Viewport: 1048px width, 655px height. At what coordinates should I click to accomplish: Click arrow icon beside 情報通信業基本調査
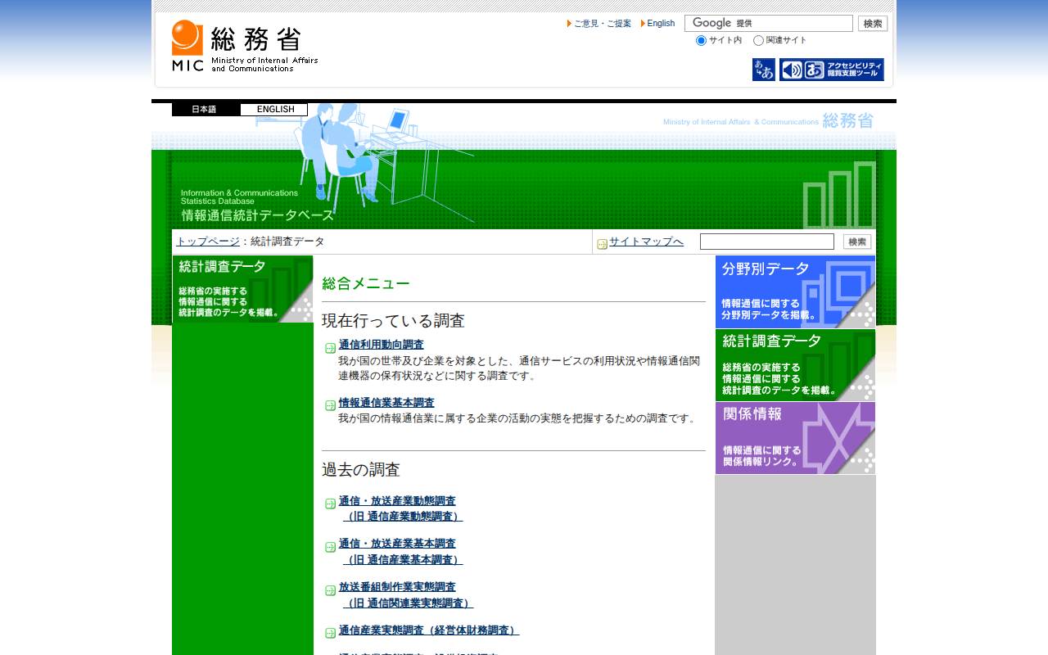click(x=330, y=405)
